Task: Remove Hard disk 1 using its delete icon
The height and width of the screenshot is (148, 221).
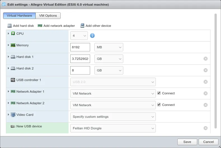Action: pos(205,59)
